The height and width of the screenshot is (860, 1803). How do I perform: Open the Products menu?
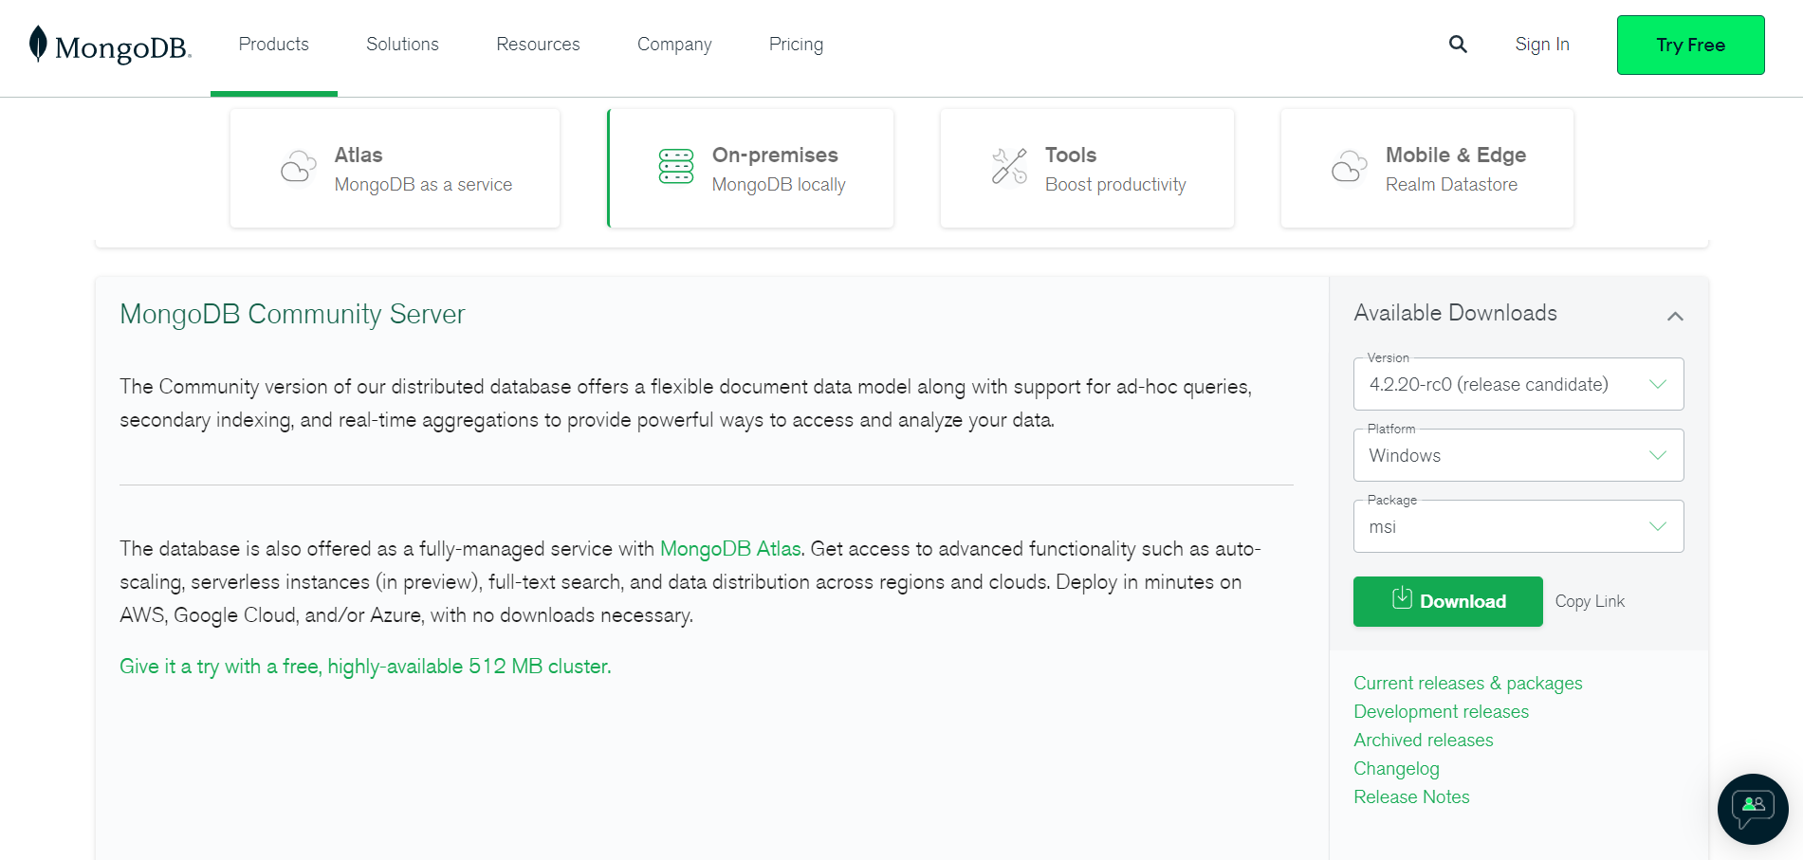pyautogui.click(x=274, y=45)
